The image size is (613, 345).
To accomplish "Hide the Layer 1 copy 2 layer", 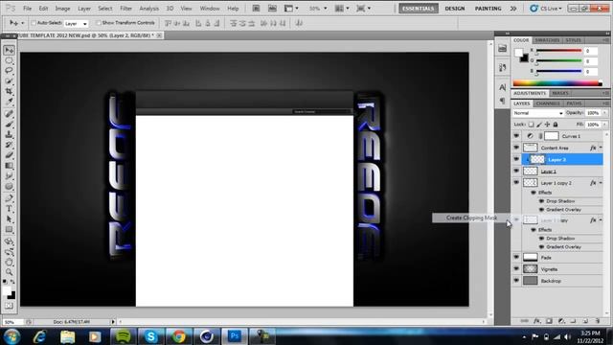I will pos(516,183).
